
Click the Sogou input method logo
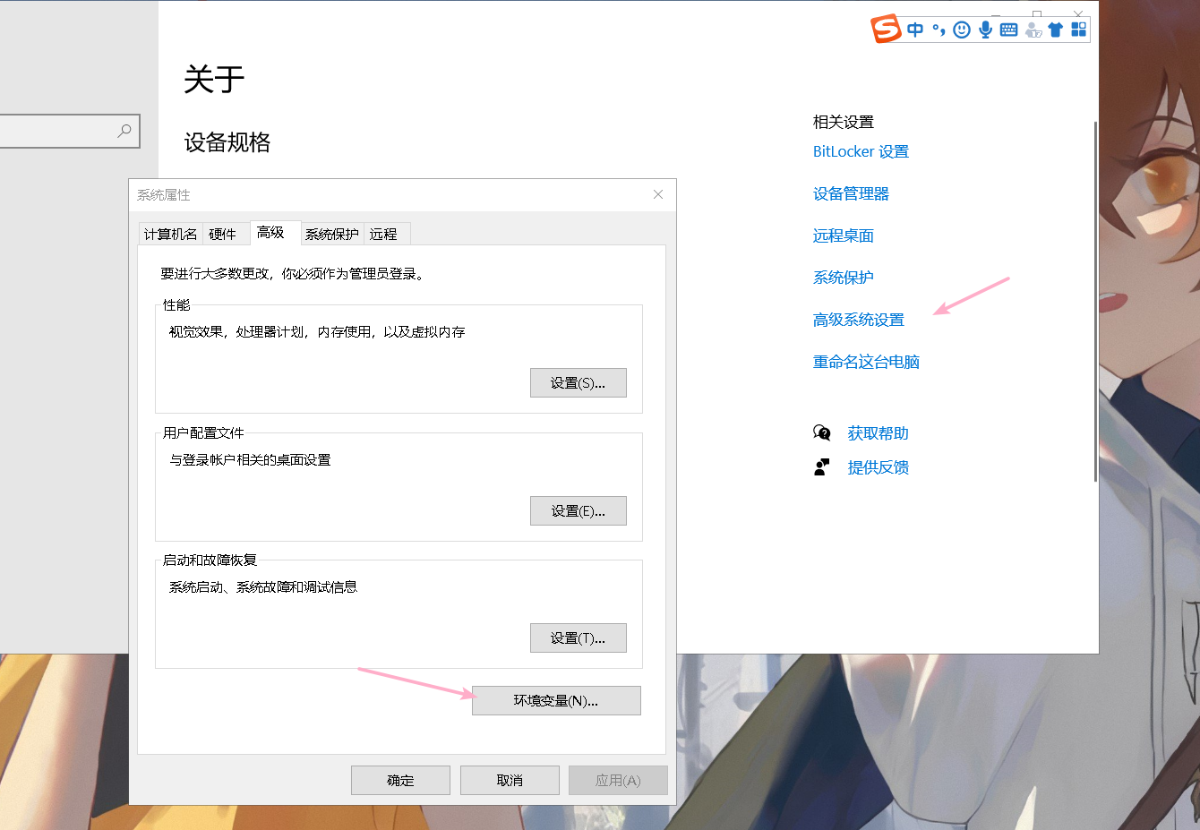point(886,29)
